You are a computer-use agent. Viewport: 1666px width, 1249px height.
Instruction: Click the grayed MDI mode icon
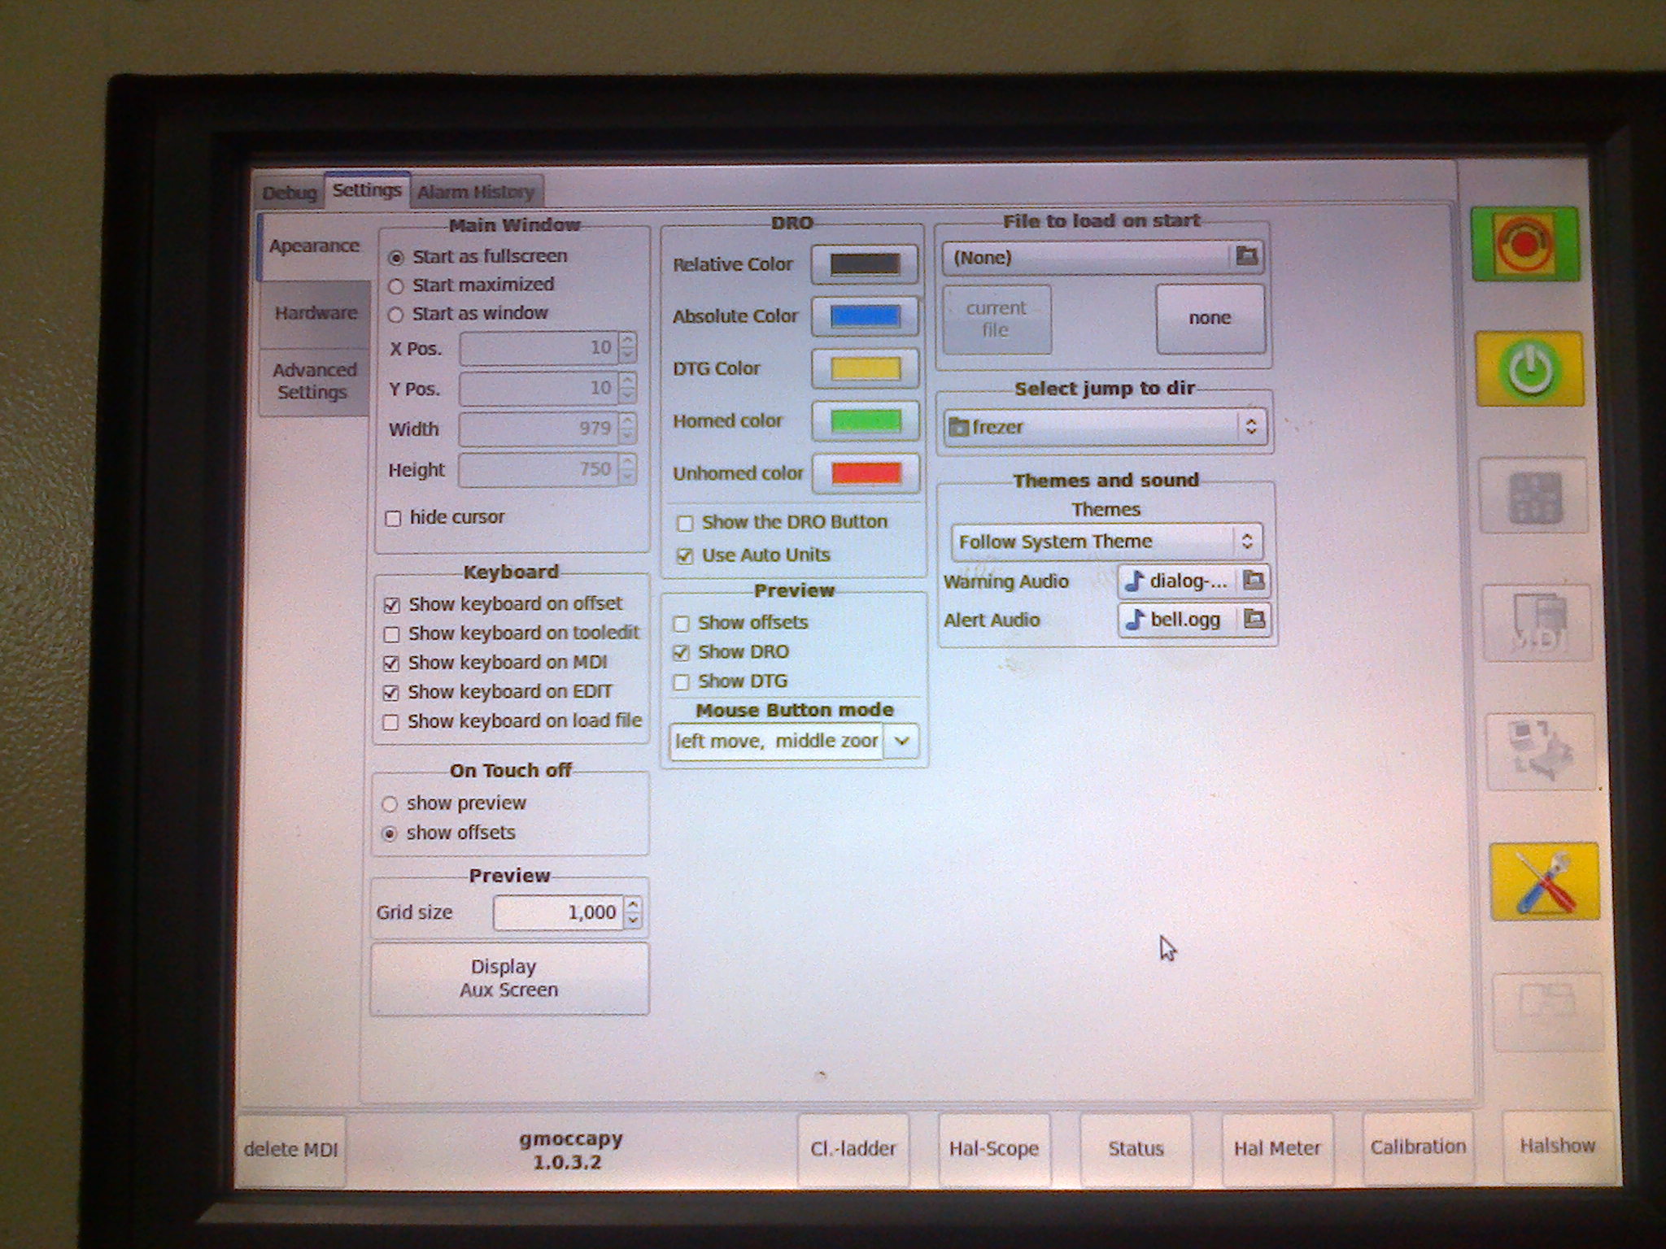1537,623
